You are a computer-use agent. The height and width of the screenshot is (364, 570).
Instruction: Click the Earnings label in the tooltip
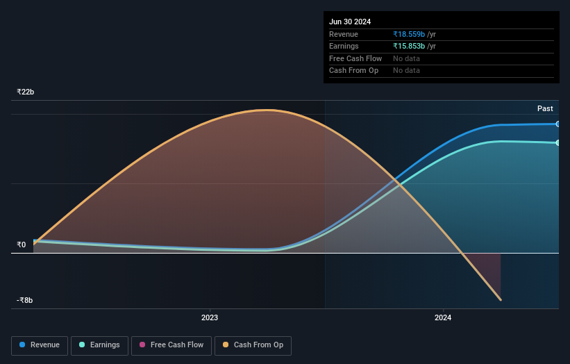tap(344, 46)
